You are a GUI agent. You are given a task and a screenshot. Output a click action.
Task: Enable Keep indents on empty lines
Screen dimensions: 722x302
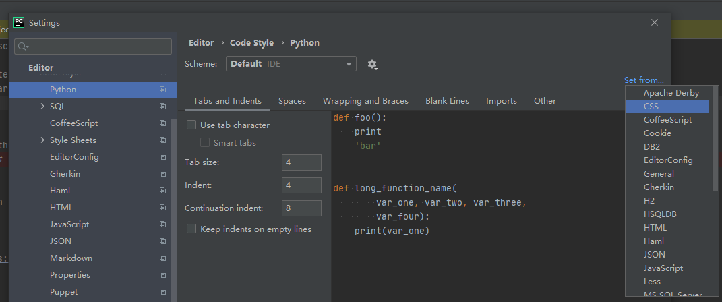(191, 229)
